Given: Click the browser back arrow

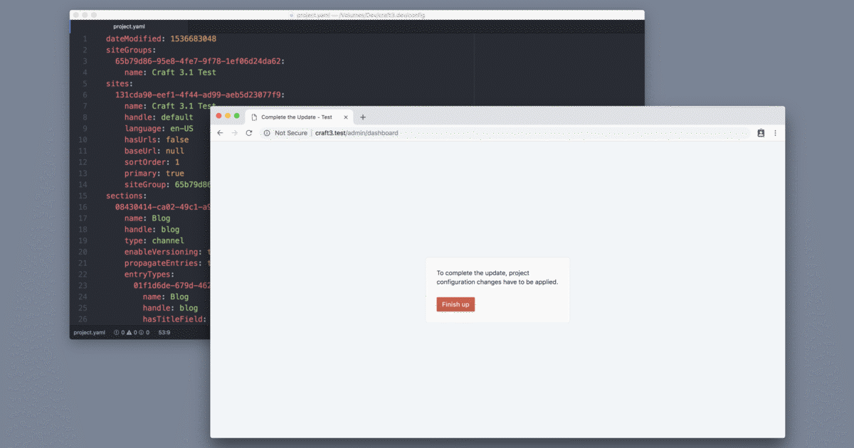Looking at the screenshot, I should click(x=220, y=133).
